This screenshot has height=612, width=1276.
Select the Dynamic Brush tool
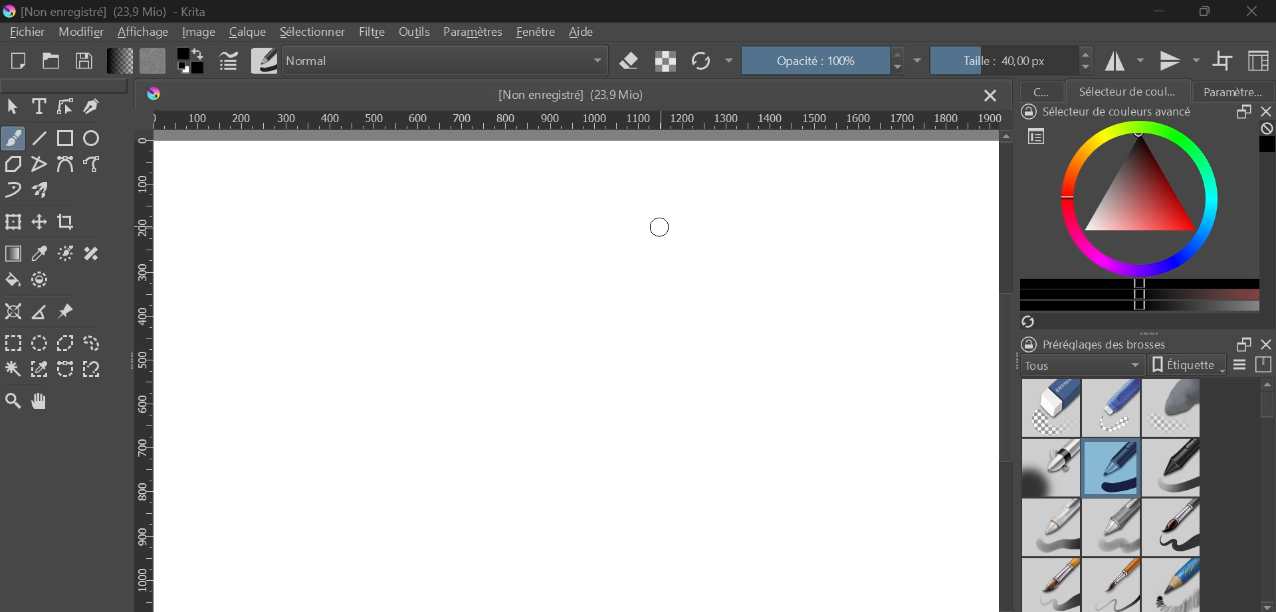tap(13, 191)
